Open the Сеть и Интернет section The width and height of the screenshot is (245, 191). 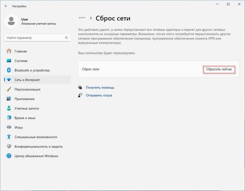click(x=27, y=80)
